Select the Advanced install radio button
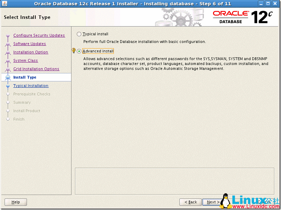This screenshot has height=210, width=281. pos(79,51)
